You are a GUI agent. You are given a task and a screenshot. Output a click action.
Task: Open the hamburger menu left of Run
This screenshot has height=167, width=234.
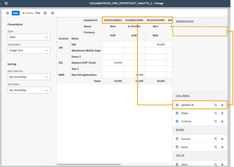tap(8, 13)
